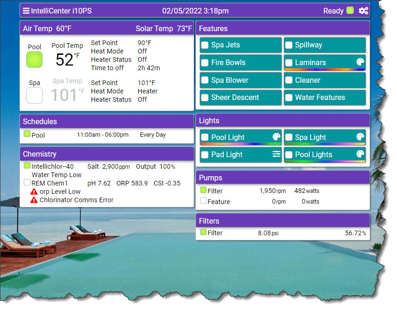The width and height of the screenshot is (397, 311).
Task: Enable the Cleaner checkbox
Action: point(289,80)
